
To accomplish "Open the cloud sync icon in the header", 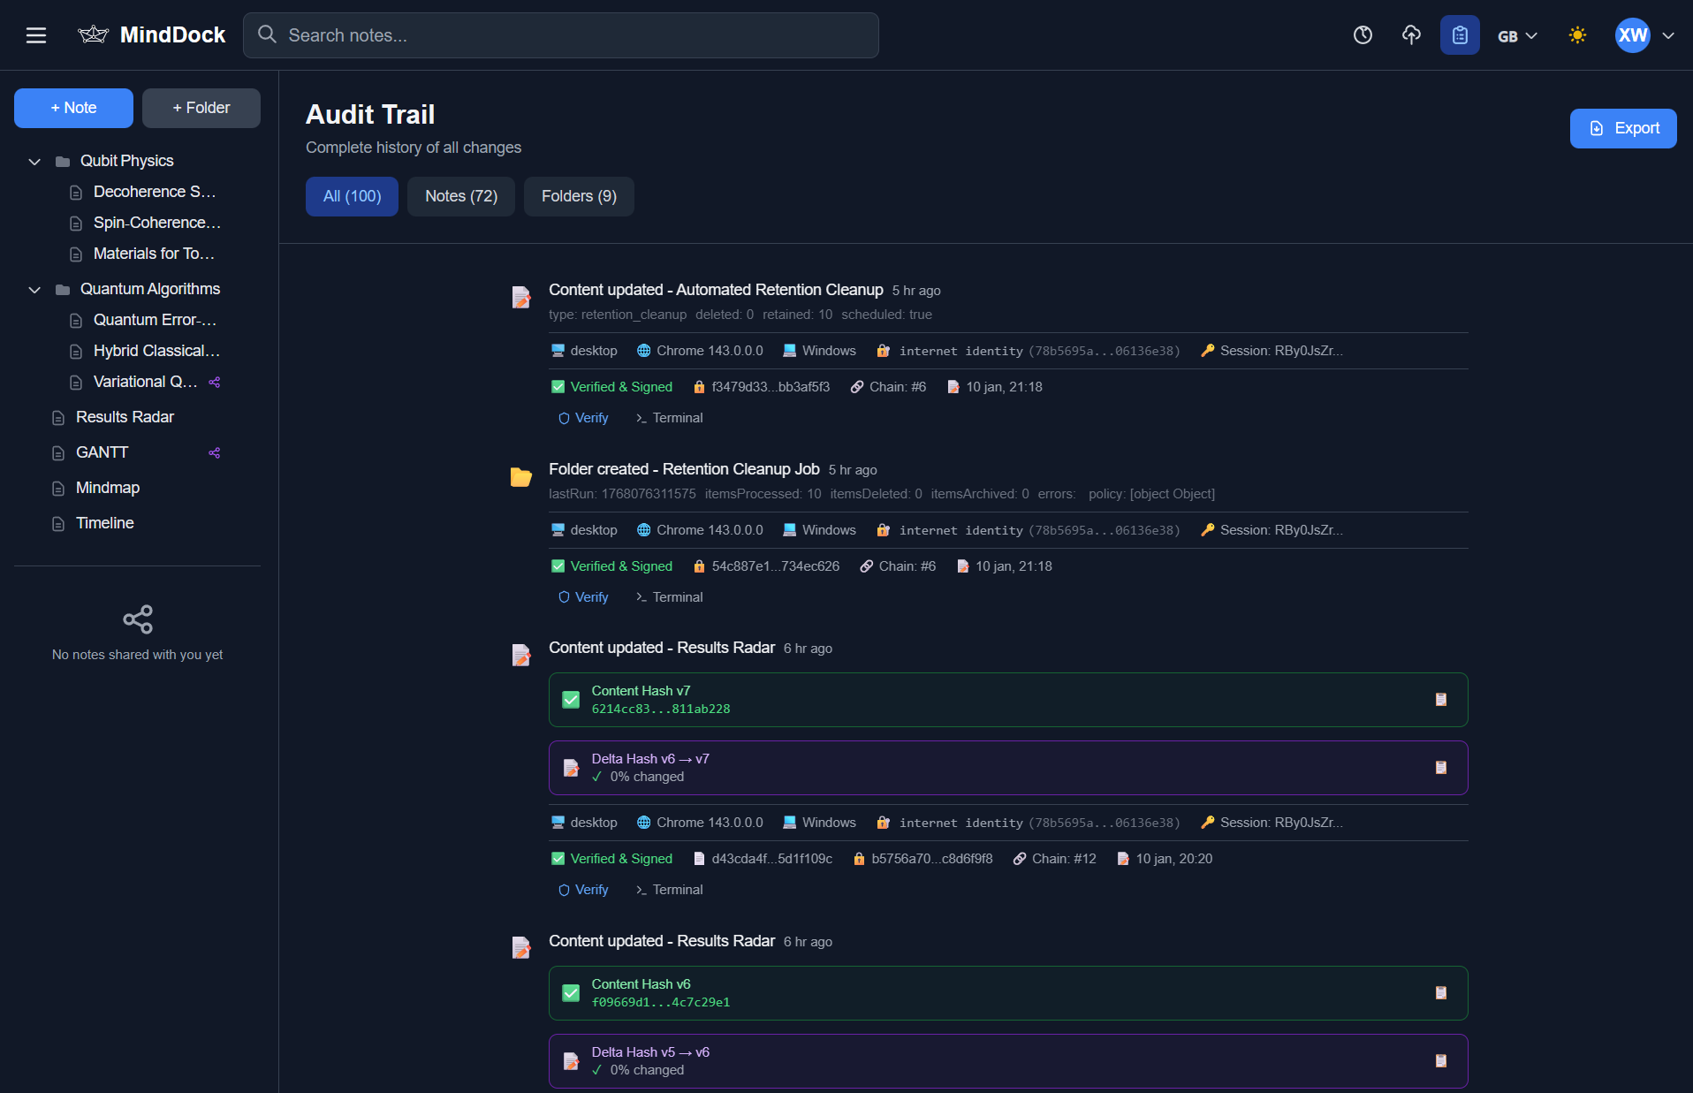I will [1411, 35].
